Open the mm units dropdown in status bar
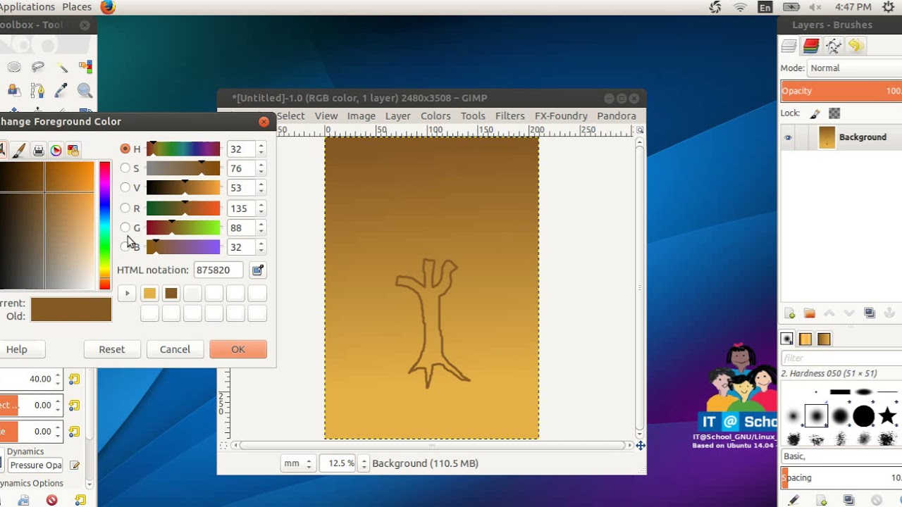The image size is (902, 507). [299, 463]
